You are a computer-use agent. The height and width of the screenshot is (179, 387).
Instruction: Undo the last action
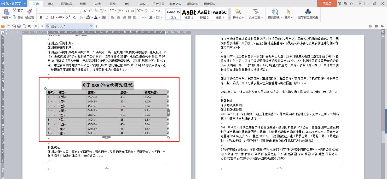[30, 26]
